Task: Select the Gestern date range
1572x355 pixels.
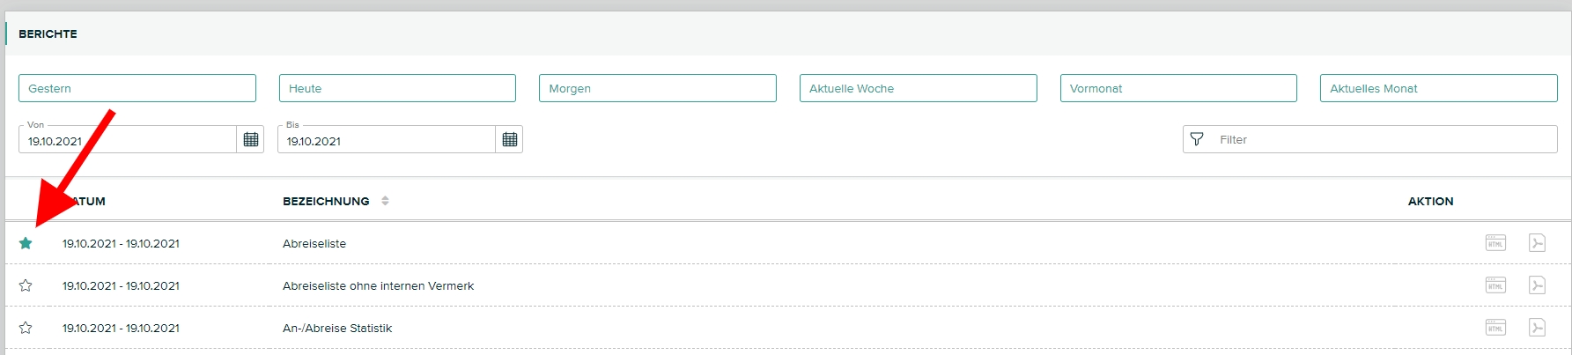Action: pos(137,88)
